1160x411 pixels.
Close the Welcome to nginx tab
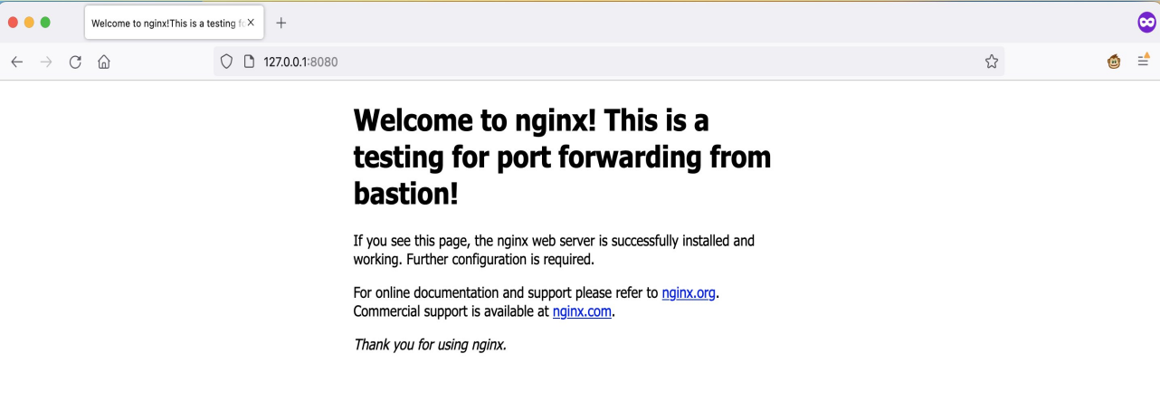[251, 23]
